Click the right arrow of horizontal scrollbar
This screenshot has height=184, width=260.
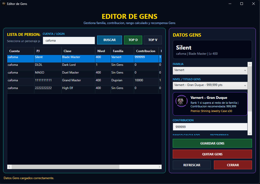(159, 167)
